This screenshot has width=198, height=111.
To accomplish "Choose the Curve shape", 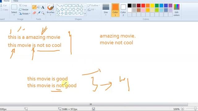I will [x=62, y=6].
